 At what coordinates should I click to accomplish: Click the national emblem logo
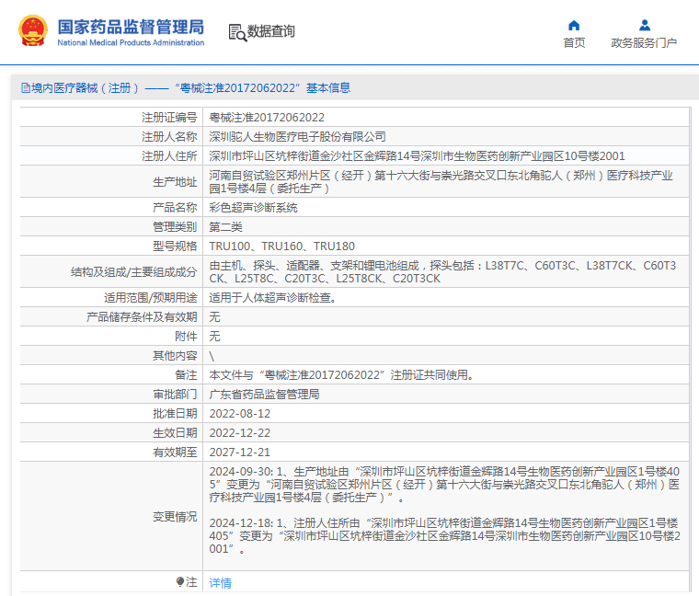[32, 30]
